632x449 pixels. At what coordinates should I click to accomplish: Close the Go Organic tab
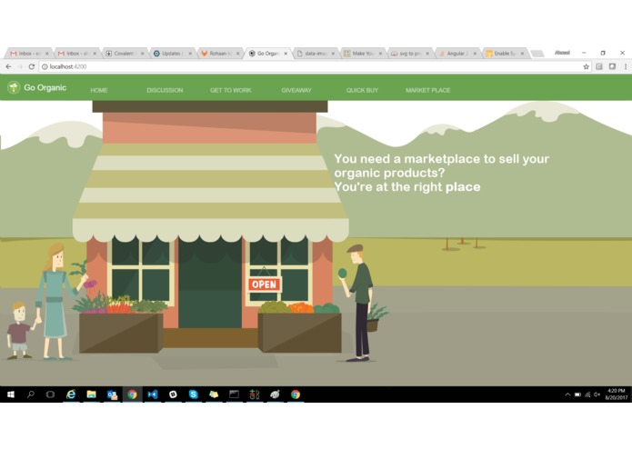286,54
